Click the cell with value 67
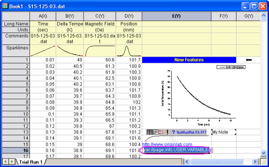Screen dimensions: 269x167 [x=99, y=126]
